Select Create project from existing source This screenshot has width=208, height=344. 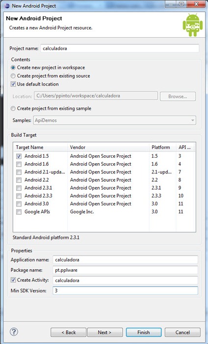(13, 76)
